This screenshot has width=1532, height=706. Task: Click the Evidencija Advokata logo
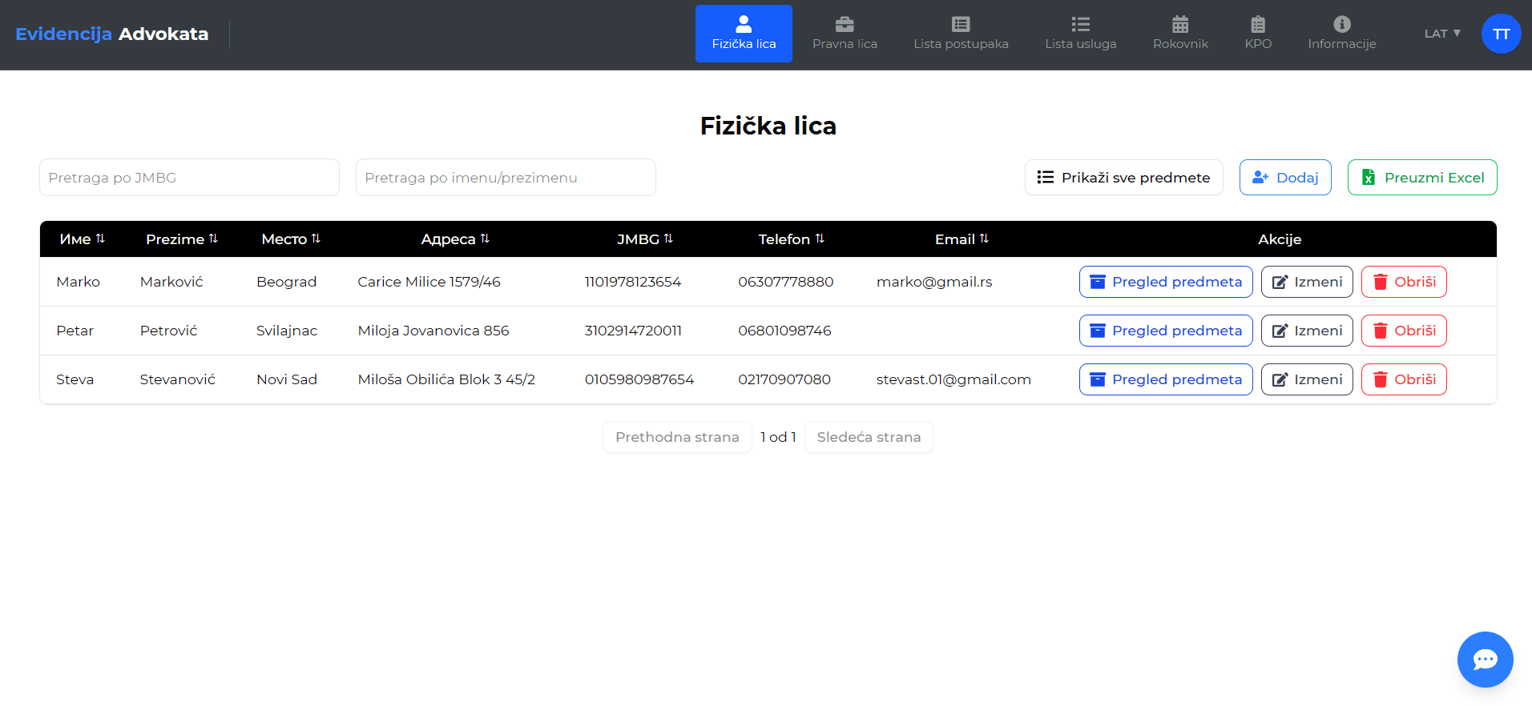(x=111, y=34)
